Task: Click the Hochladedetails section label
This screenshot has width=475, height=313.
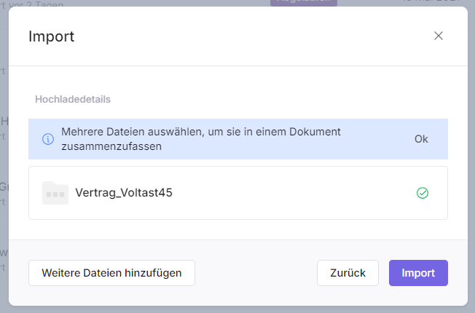Action: (x=73, y=98)
